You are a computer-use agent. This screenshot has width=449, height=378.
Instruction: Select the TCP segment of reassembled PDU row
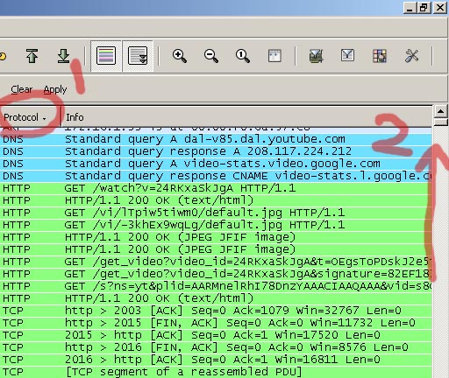click(216, 372)
